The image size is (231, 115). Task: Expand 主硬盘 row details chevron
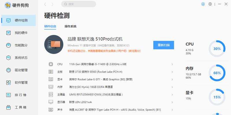tap(172, 95)
